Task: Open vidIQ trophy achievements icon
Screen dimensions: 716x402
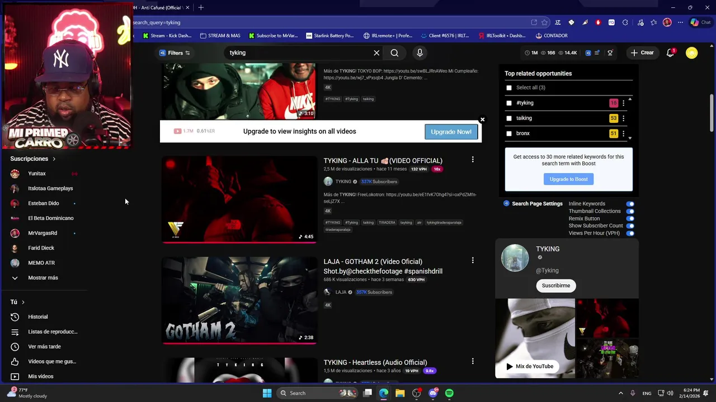Action: tap(610, 52)
